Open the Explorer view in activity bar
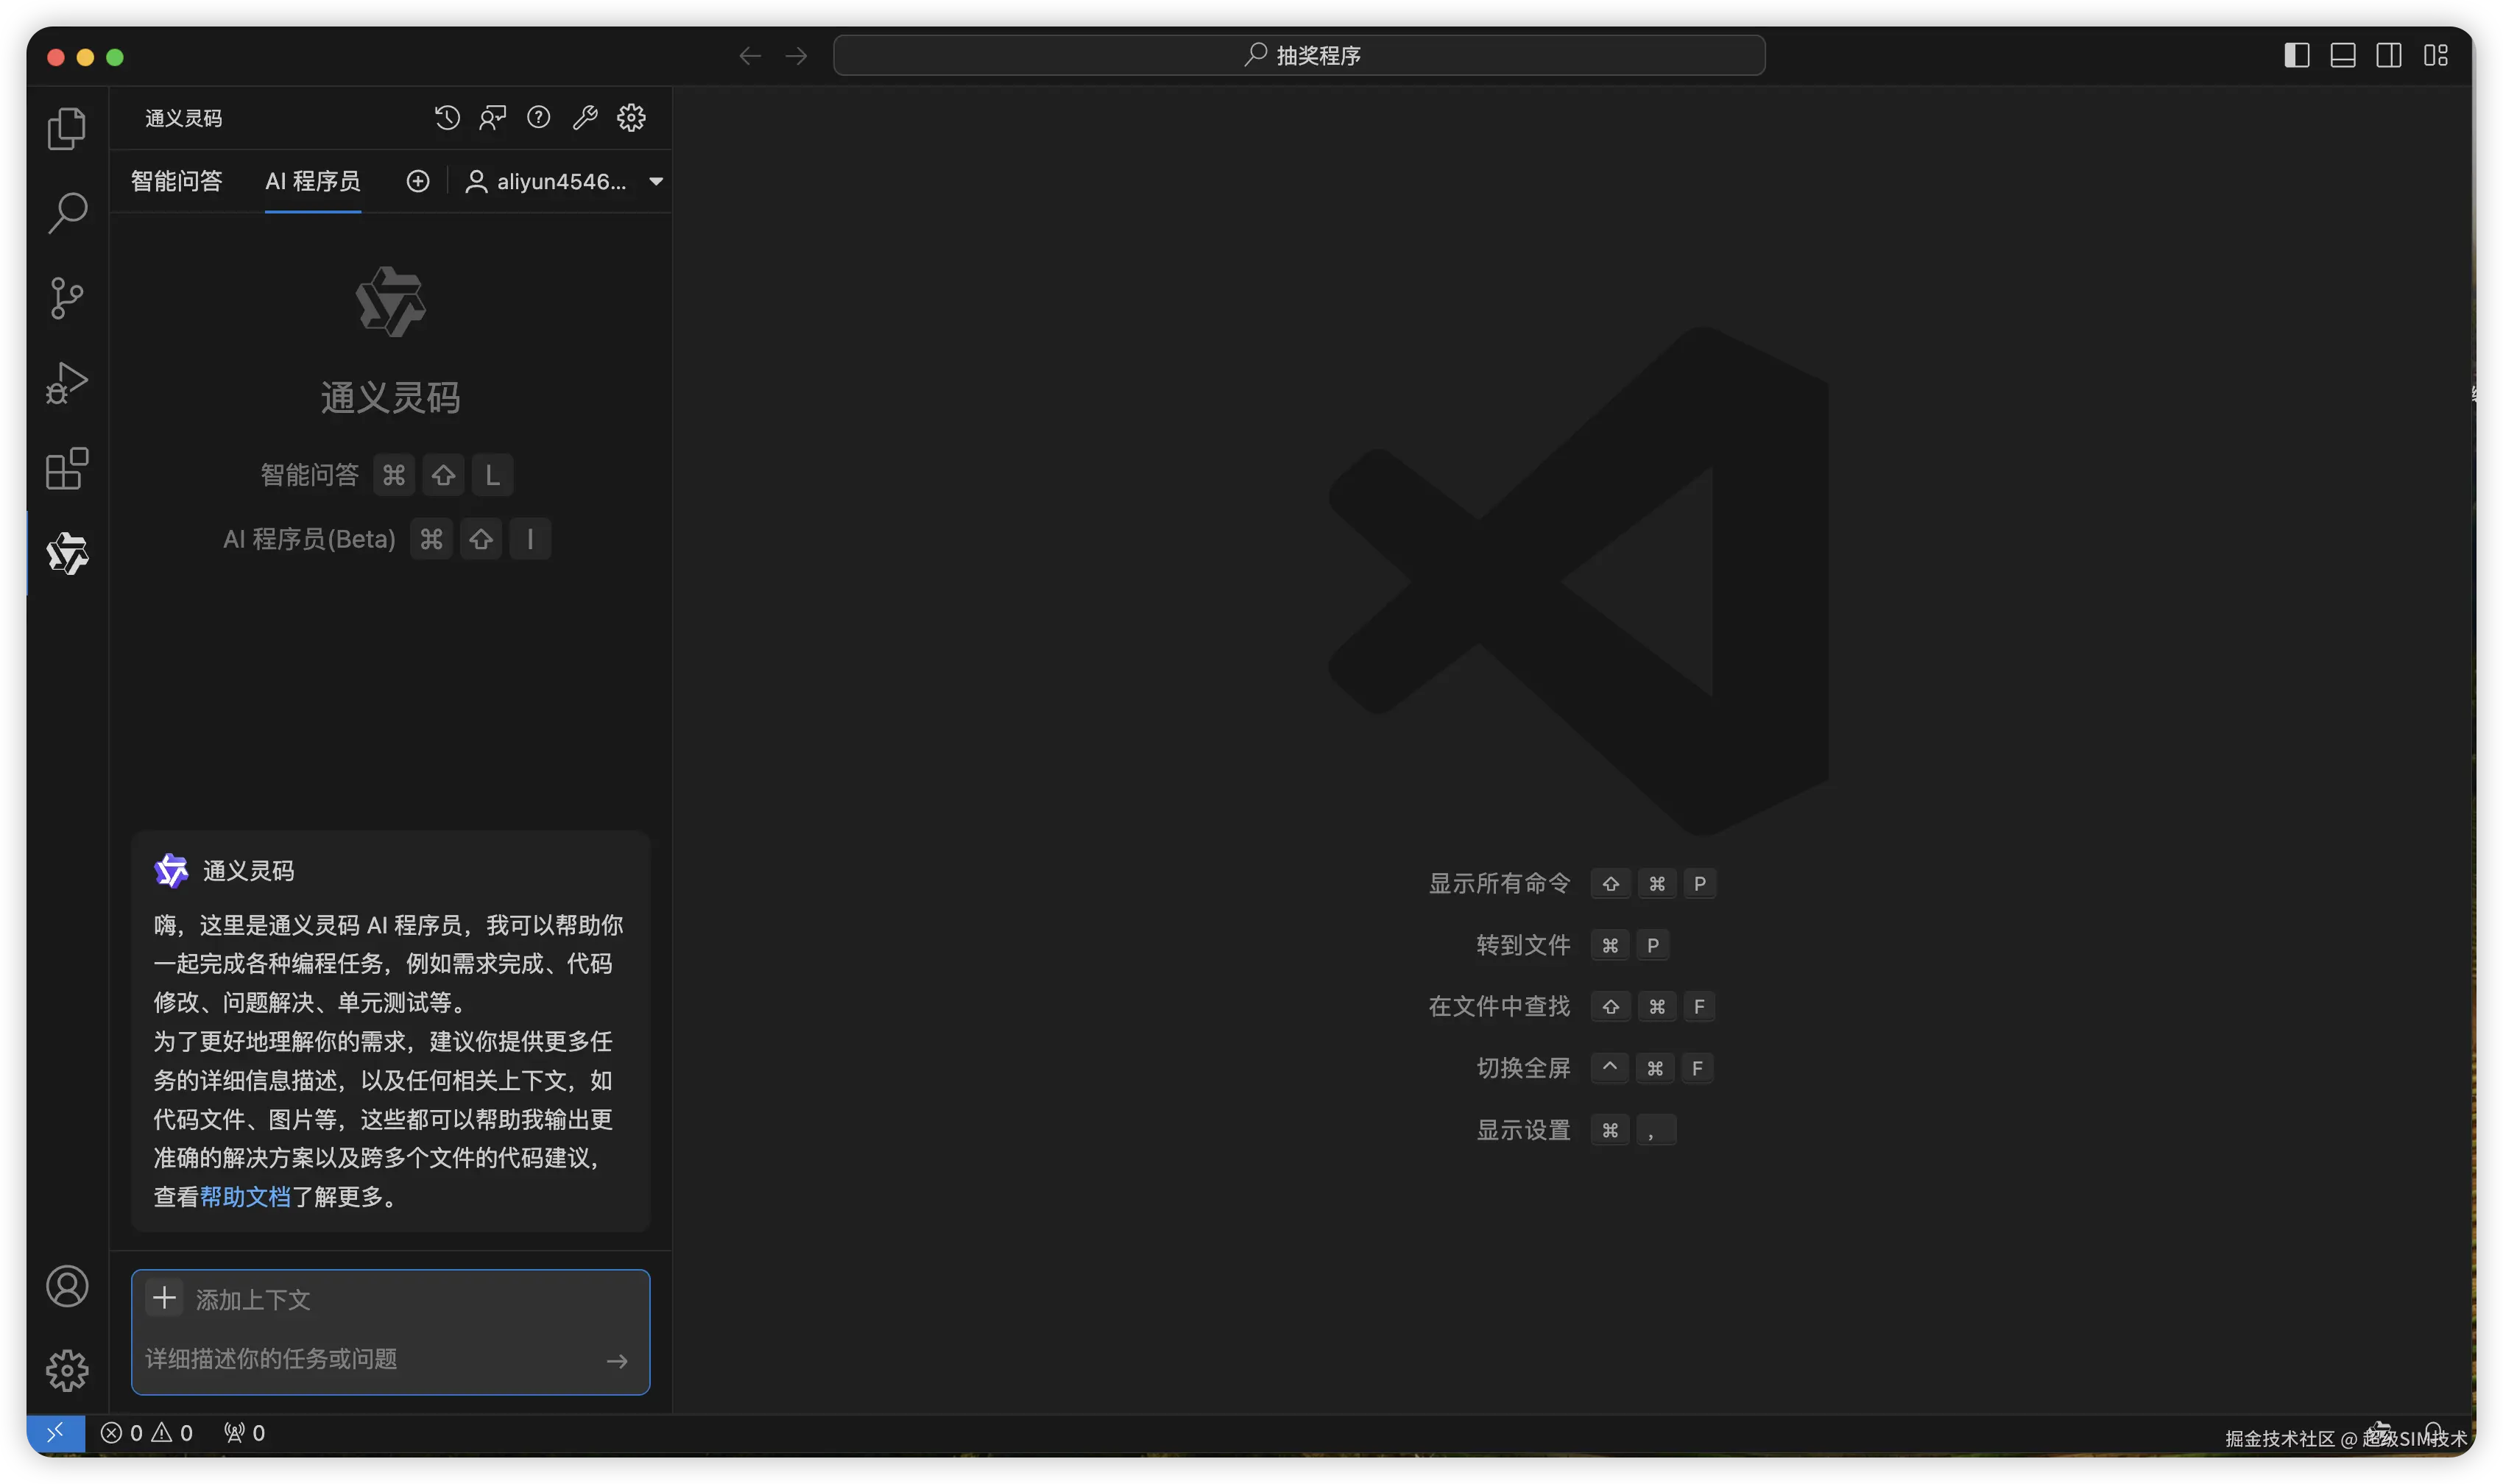 pos(67,129)
